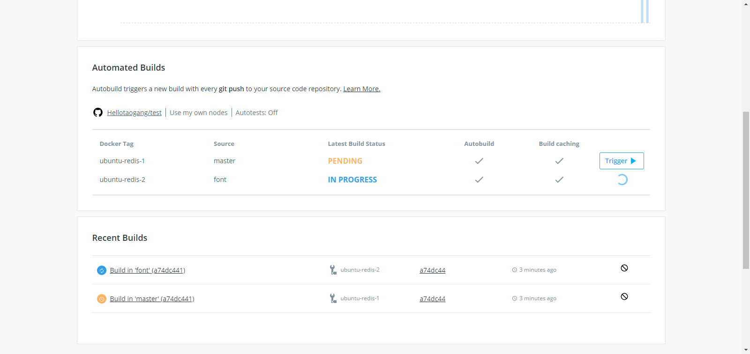Viewport: 750px width, 354px height.
Task: Click the Autobuild checkmark for ubuntu-redis-2
Action: pyautogui.click(x=479, y=180)
